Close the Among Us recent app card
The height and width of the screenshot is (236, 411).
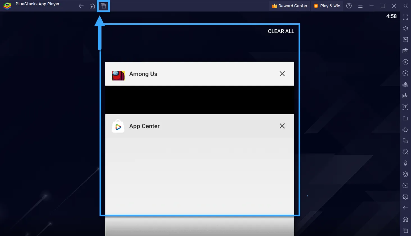pyautogui.click(x=282, y=74)
